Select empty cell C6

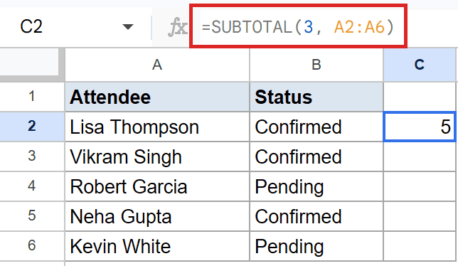coord(420,246)
